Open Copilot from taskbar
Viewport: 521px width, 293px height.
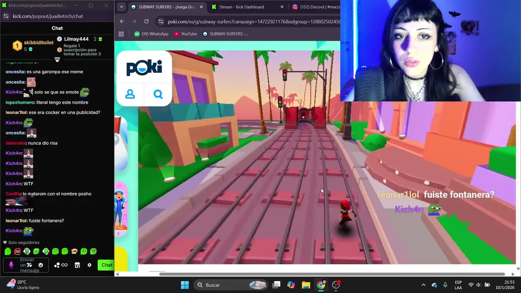291,285
